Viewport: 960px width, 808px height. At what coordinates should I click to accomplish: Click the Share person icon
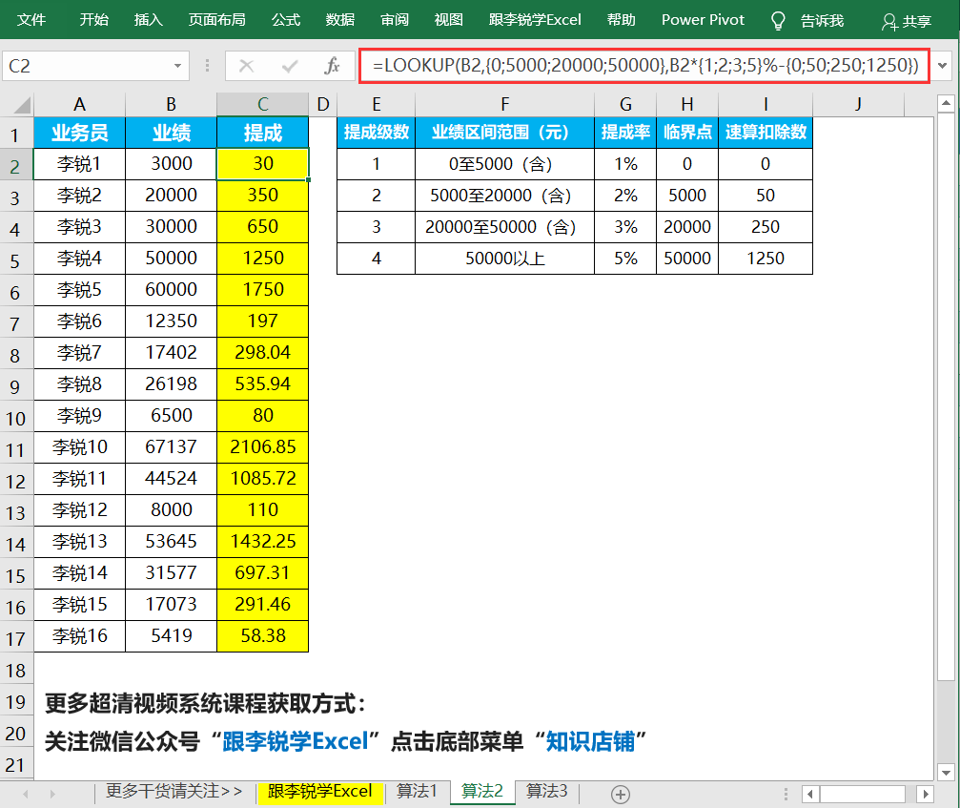889,20
